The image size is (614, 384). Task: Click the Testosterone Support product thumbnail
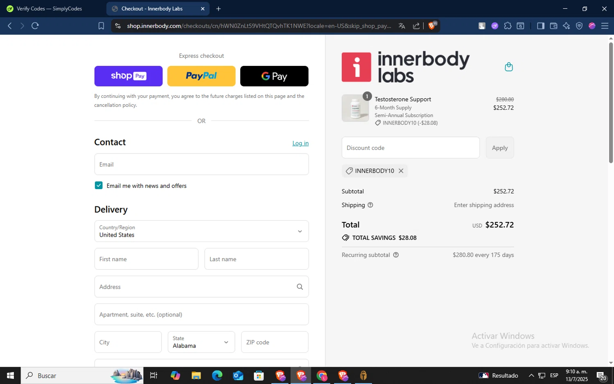(355, 108)
